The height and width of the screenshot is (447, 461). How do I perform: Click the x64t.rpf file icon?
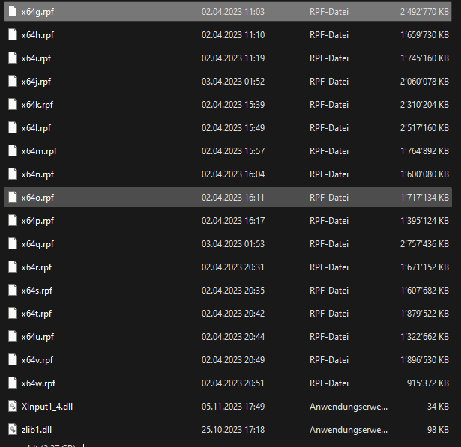point(12,314)
